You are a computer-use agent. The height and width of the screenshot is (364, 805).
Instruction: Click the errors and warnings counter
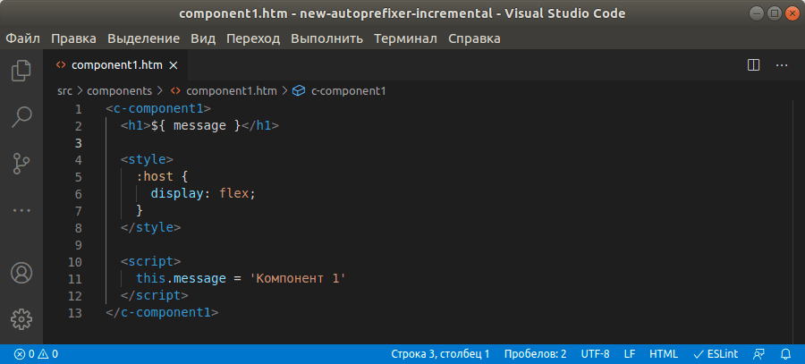(x=36, y=354)
